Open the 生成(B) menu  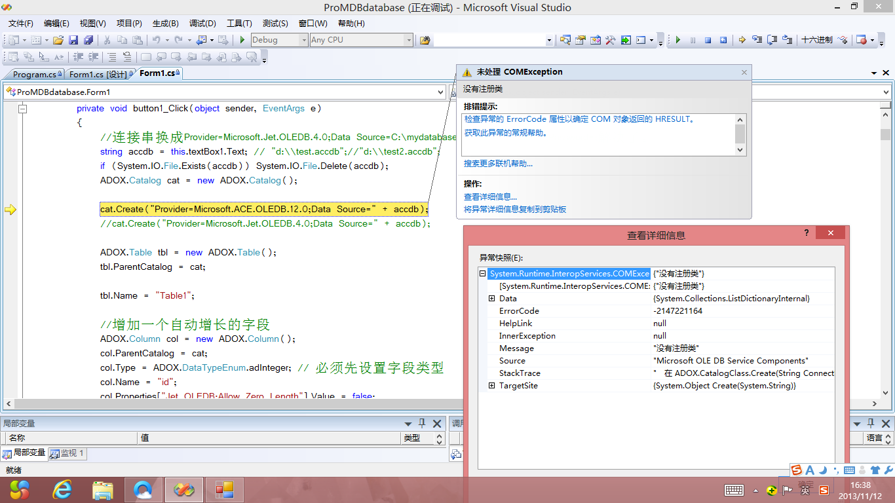coord(166,24)
